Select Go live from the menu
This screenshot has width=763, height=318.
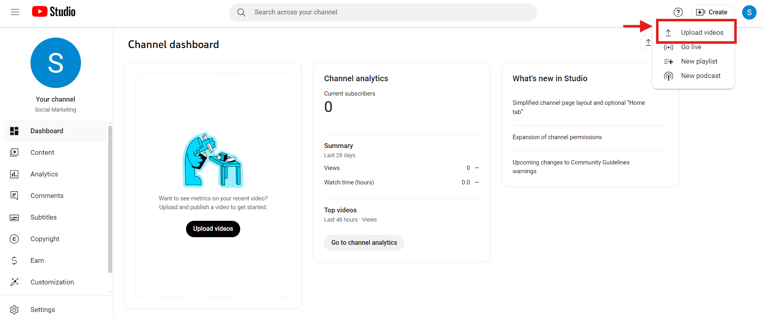pyautogui.click(x=691, y=47)
